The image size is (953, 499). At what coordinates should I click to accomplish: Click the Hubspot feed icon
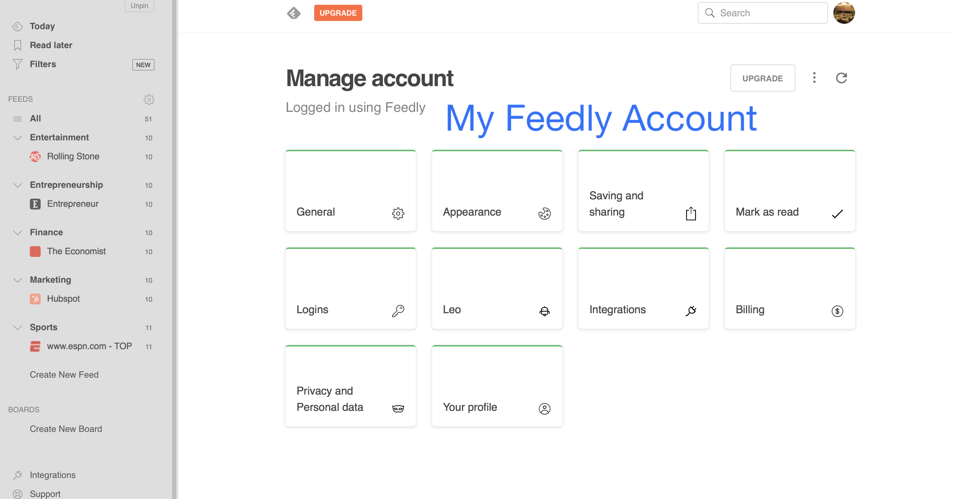tap(35, 299)
